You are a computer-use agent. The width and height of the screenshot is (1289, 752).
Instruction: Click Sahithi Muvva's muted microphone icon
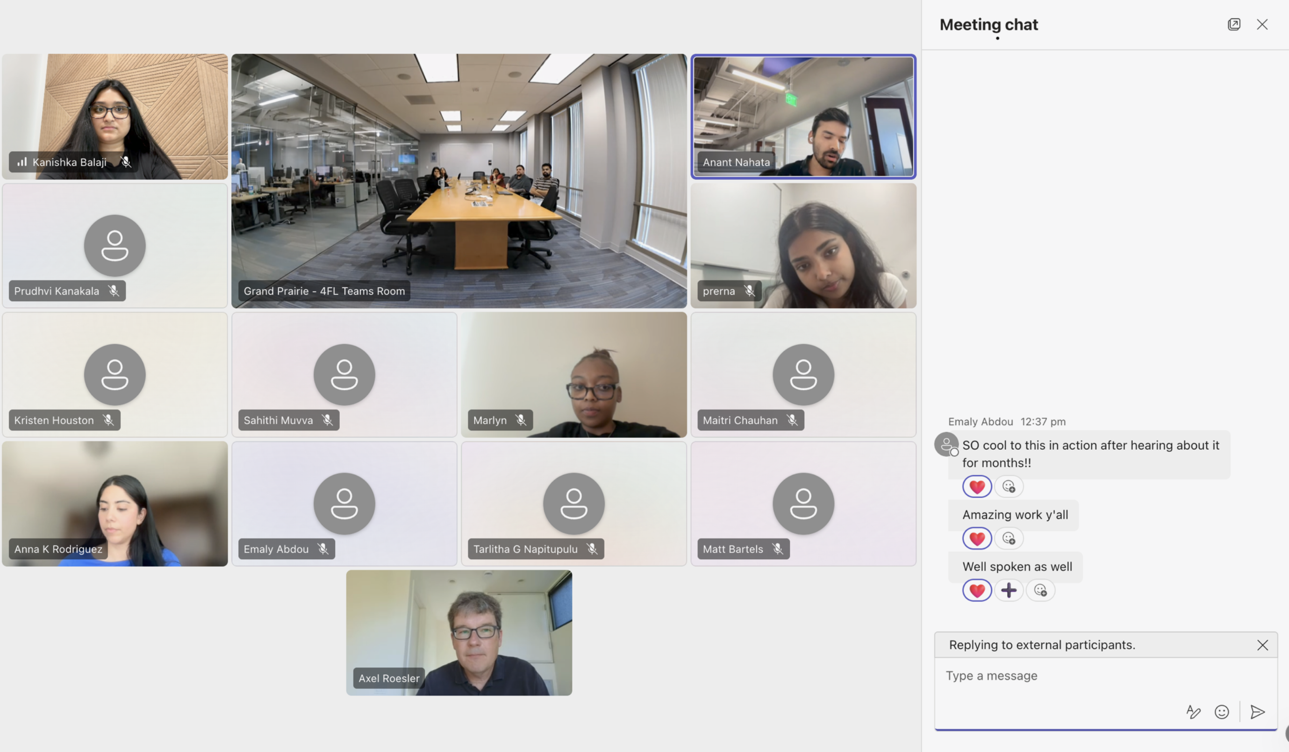click(x=327, y=420)
